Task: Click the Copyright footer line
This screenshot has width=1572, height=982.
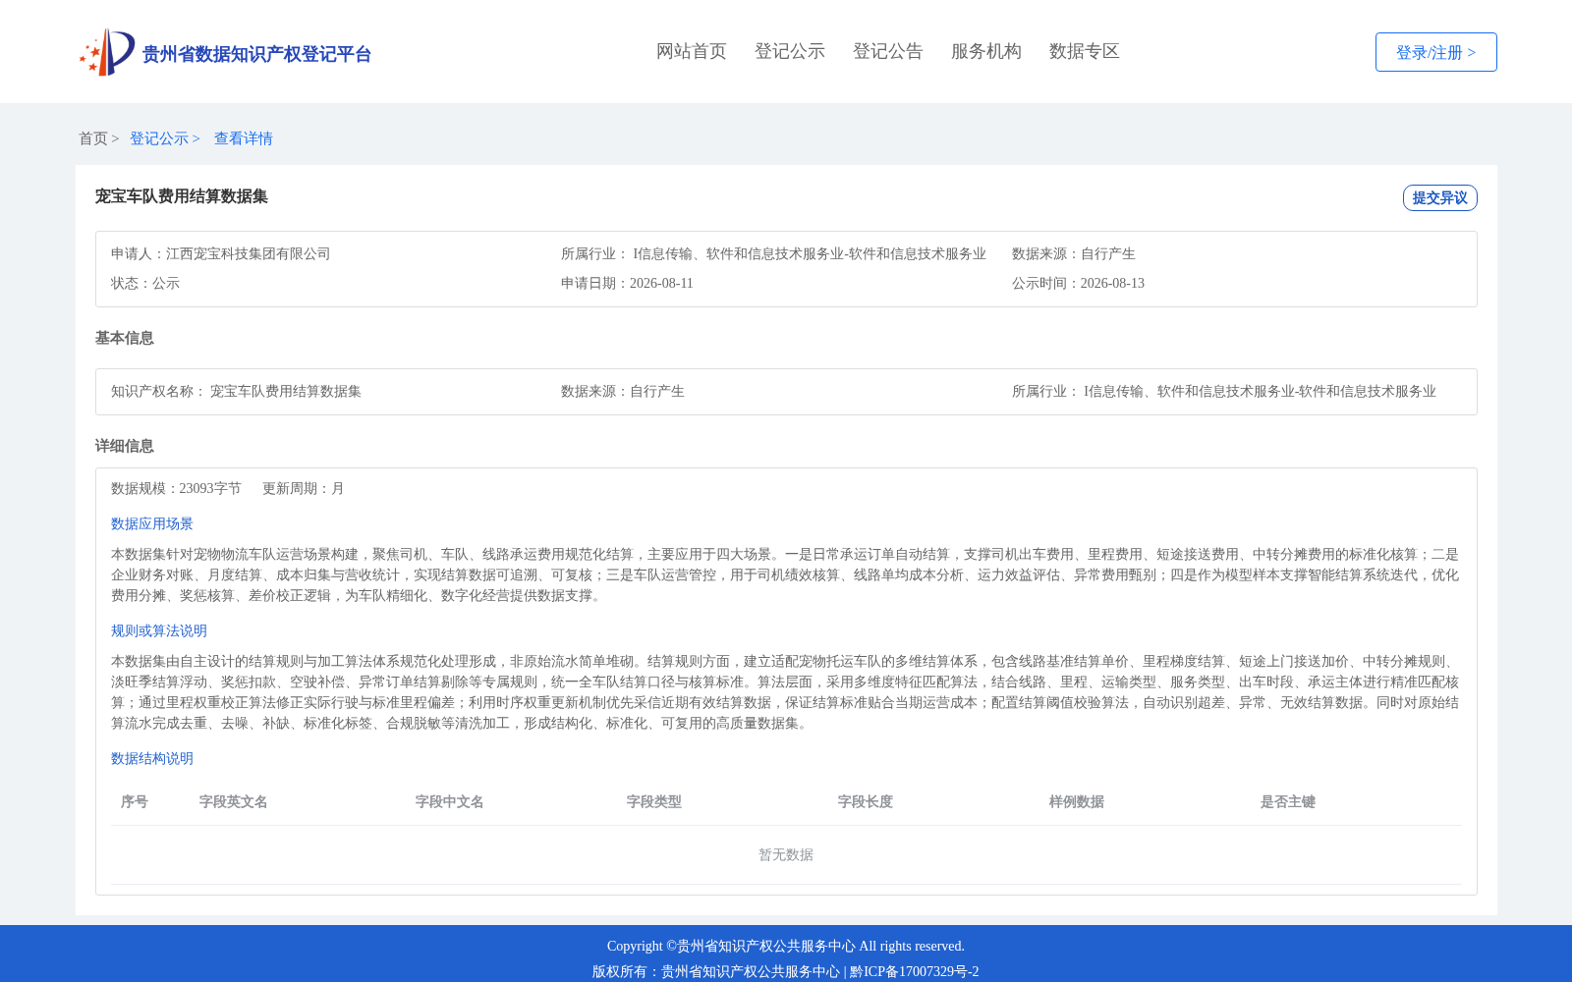Action: pos(786,946)
